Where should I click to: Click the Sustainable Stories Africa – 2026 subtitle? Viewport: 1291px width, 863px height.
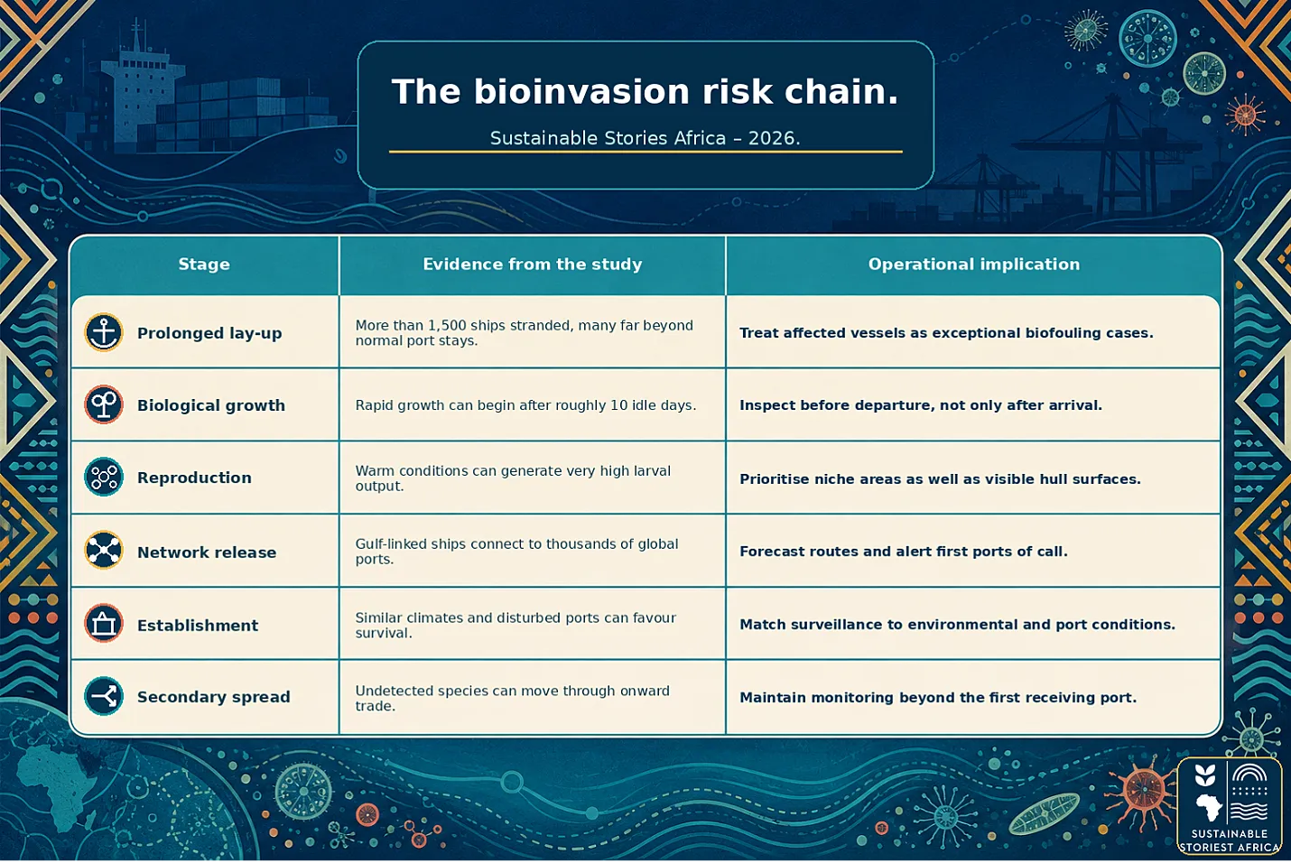click(x=645, y=138)
